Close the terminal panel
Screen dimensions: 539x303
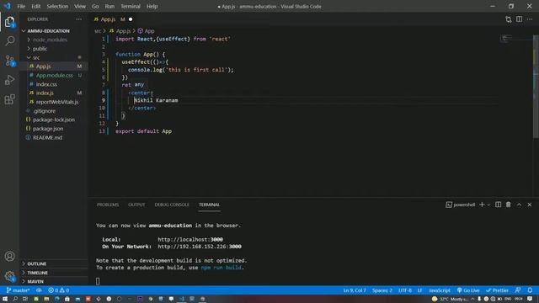530,205
